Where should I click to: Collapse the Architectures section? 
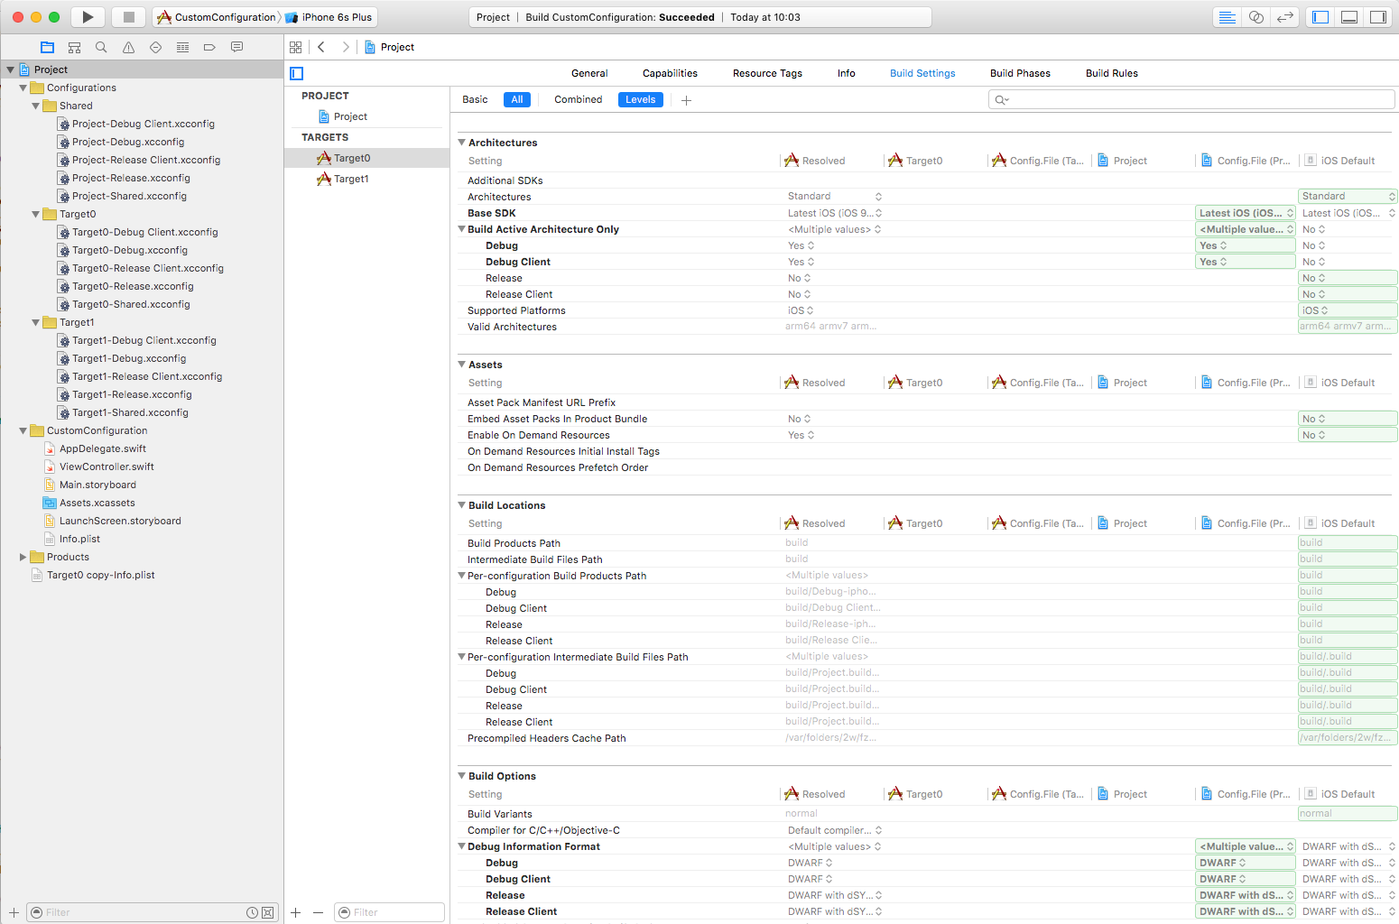tap(462, 143)
